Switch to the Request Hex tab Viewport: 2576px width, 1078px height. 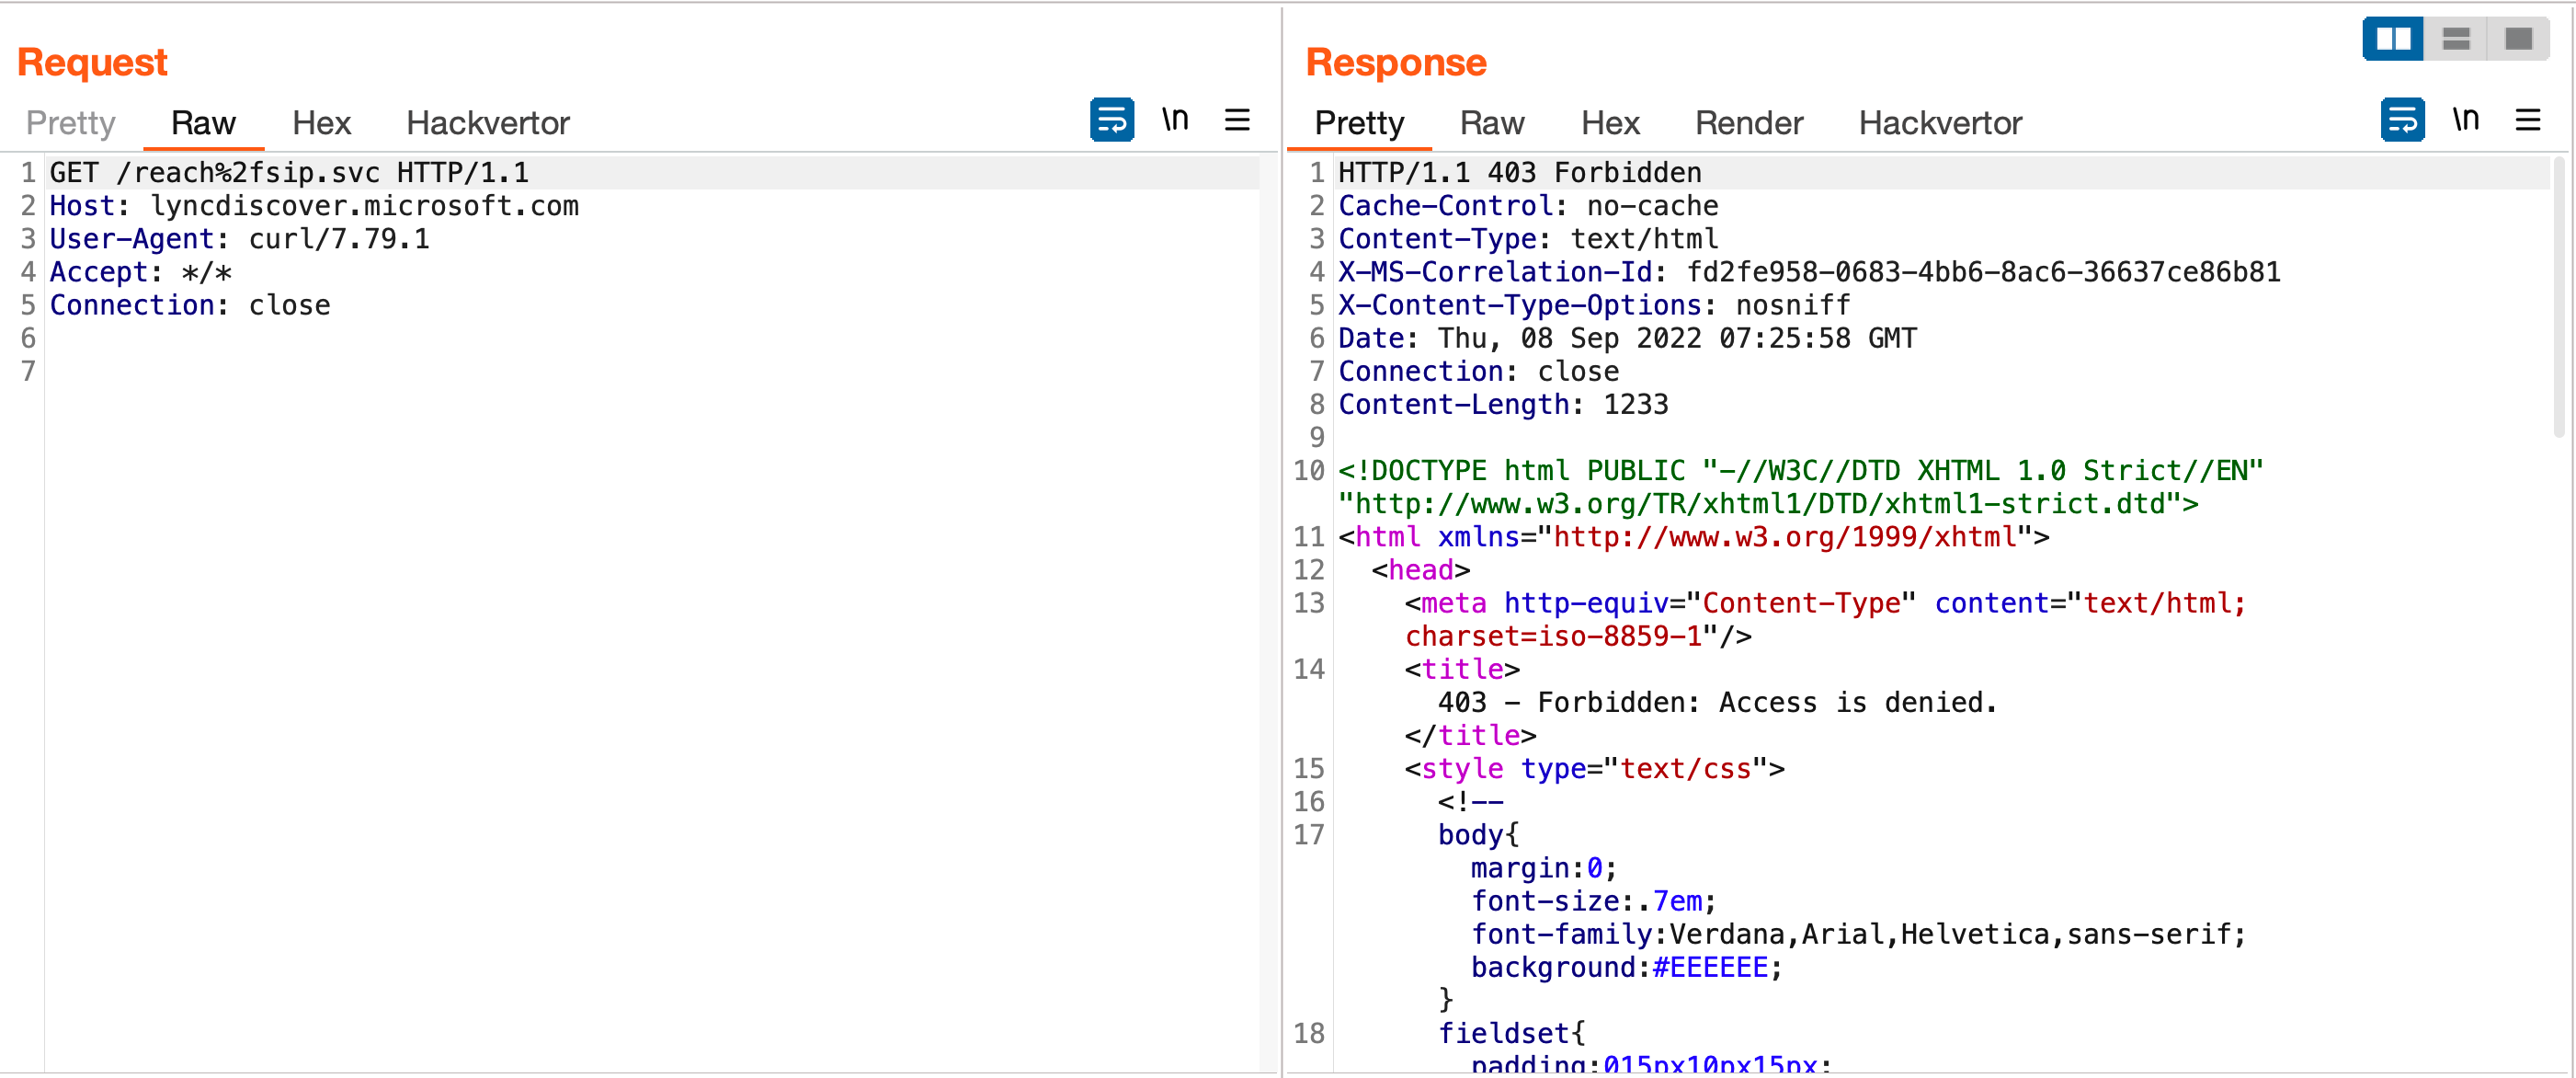pos(321,123)
